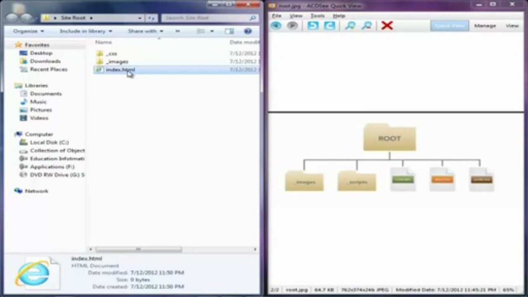Open Recent Places in Favorites

(48, 69)
